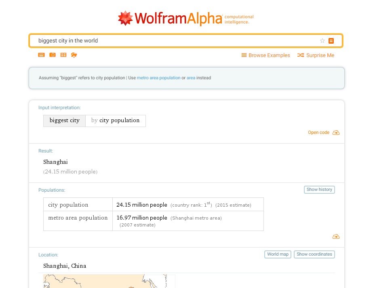The height and width of the screenshot is (288, 375).
Task: Click the cloud icon beside Open code
Action: point(336,133)
